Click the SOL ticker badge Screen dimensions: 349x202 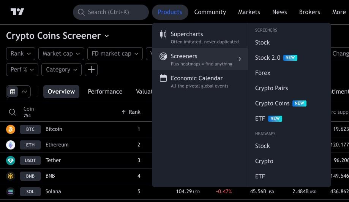30,192
